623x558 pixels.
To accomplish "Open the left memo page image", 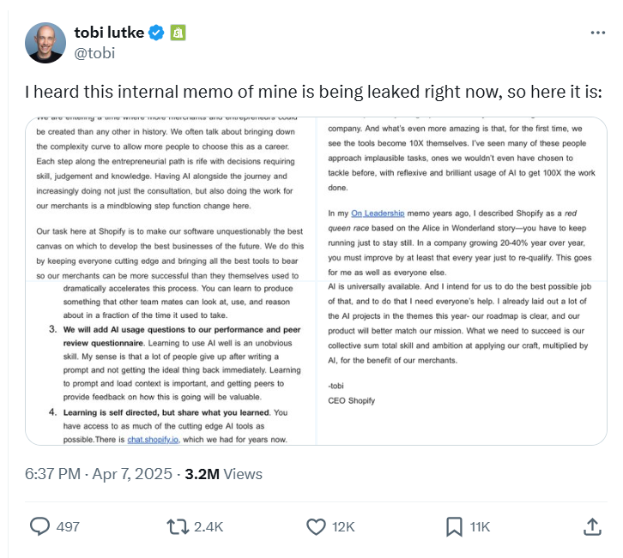I will 171,280.
